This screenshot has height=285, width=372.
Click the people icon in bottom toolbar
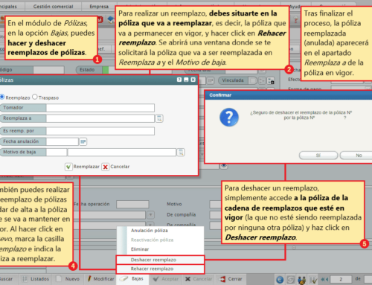coord(301,280)
